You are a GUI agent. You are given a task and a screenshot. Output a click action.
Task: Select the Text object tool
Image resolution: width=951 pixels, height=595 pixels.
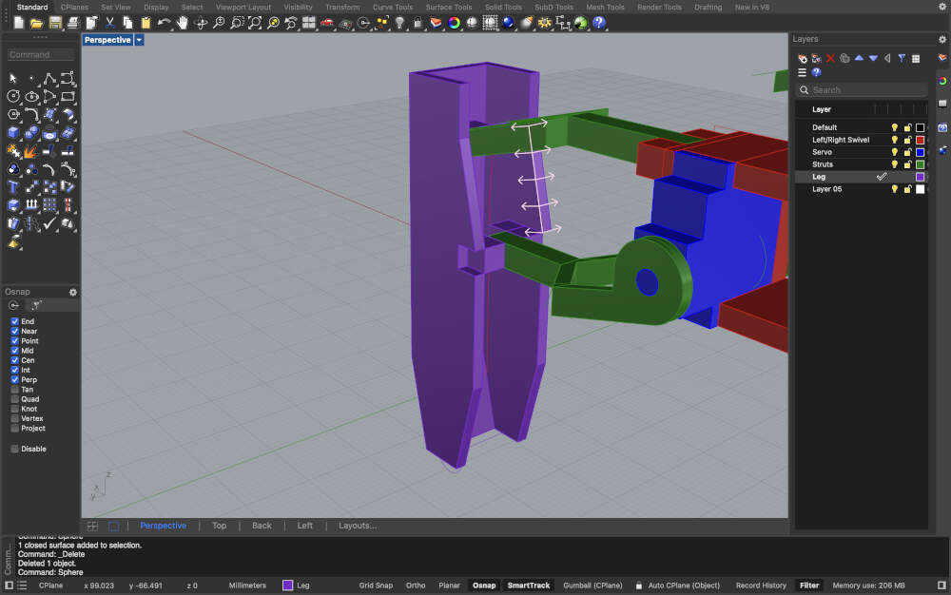(13, 187)
